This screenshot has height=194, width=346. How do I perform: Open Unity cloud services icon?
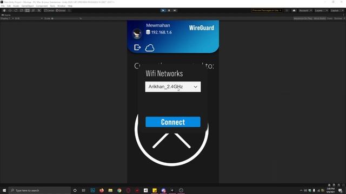(x=294, y=11)
